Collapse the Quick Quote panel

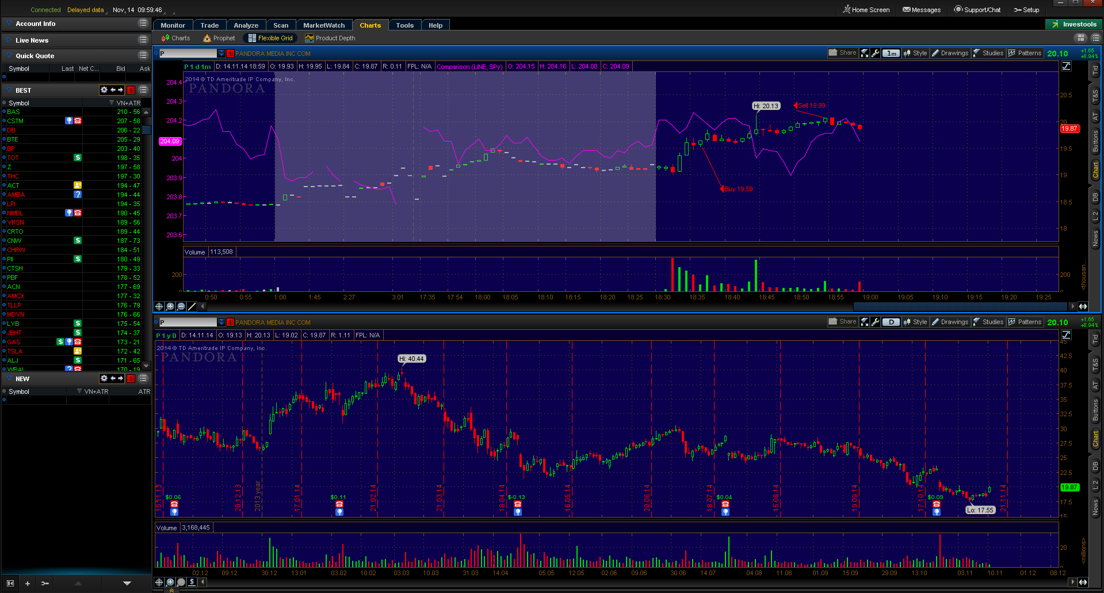pyautogui.click(x=9, y=56)
